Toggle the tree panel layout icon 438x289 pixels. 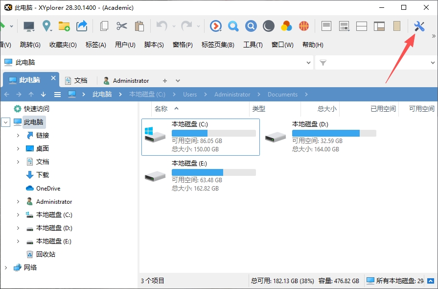(379, 26)
